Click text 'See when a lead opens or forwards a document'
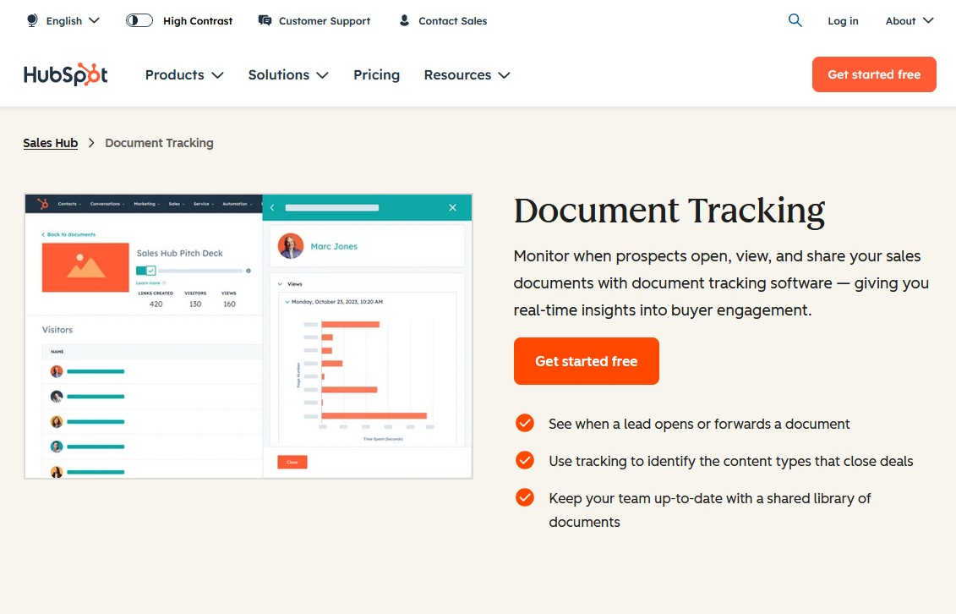The width and height of the screenshot is (956, 614). click(x=699, y=424)
